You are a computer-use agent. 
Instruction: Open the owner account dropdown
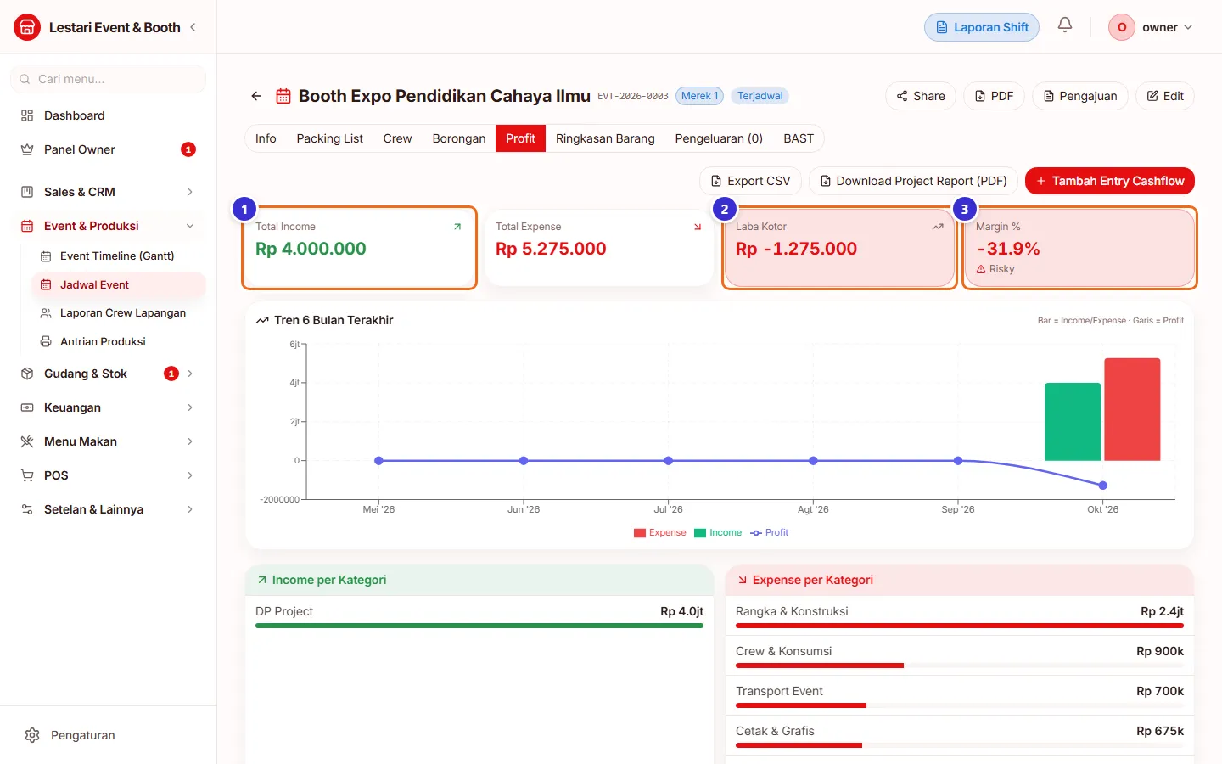tap(1152, 27)
